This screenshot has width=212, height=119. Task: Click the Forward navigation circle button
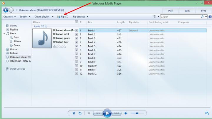[x=11, y=10]
